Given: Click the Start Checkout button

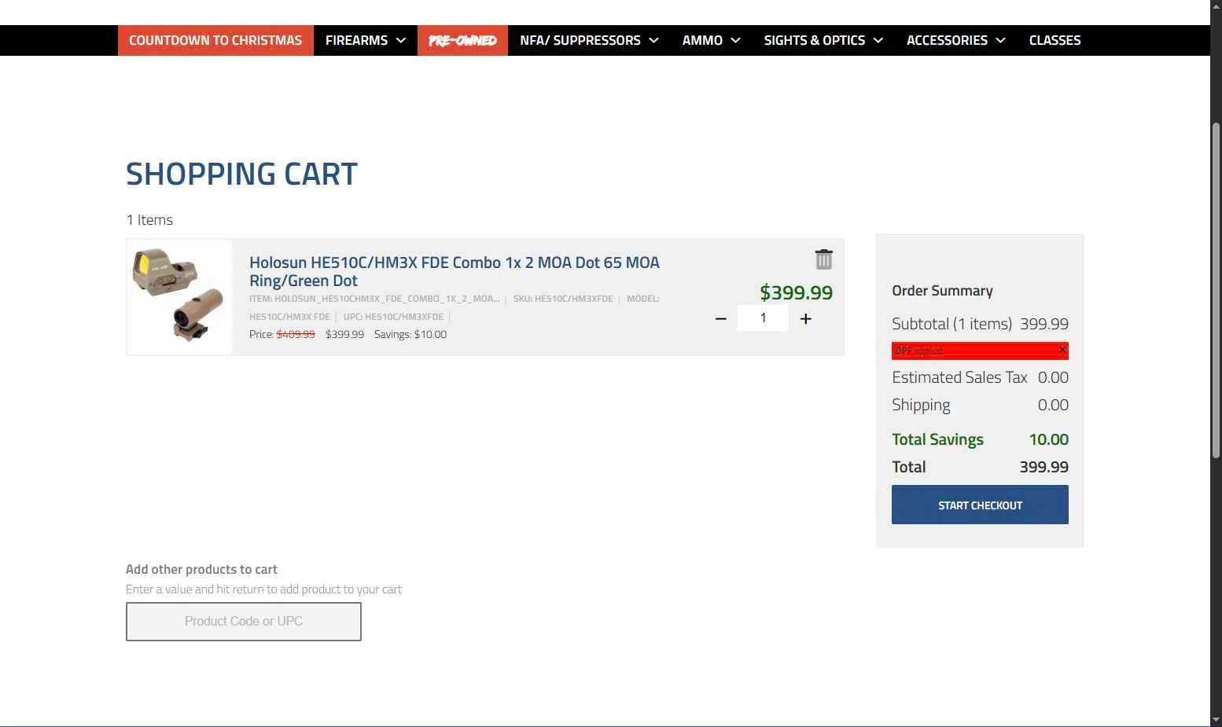Looking at the screenshot, I should pyautogui.click(x=980, y=505).
